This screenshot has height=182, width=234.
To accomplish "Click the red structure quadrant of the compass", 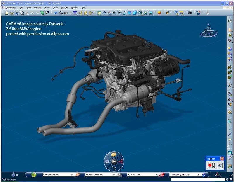I will click(x=121, y=161).
